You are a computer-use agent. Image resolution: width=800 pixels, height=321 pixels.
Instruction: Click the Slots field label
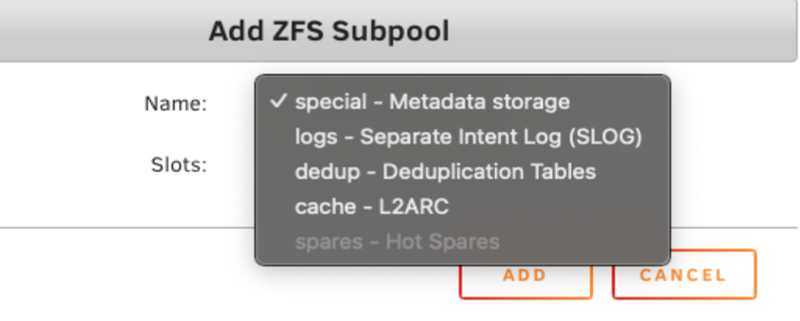[178, 165]
